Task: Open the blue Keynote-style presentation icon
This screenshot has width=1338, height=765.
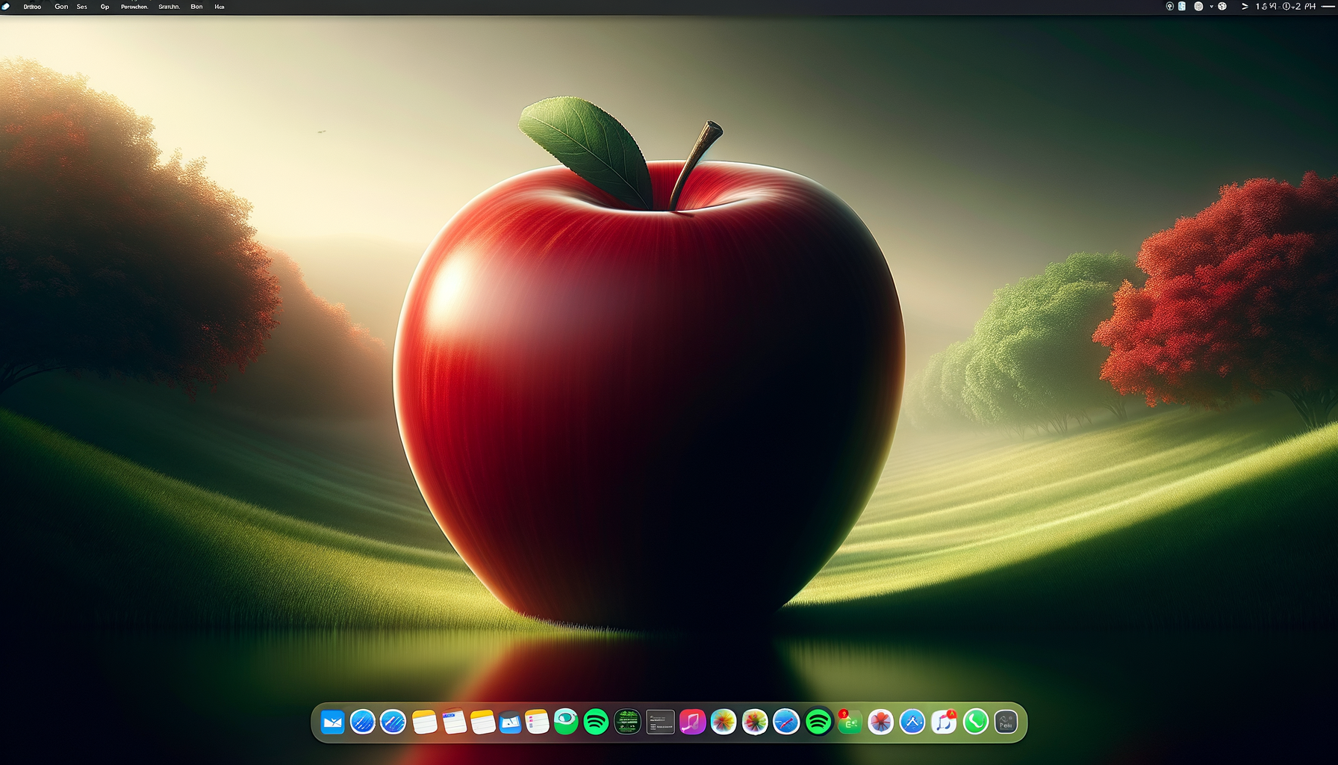Action: point(510,722)
